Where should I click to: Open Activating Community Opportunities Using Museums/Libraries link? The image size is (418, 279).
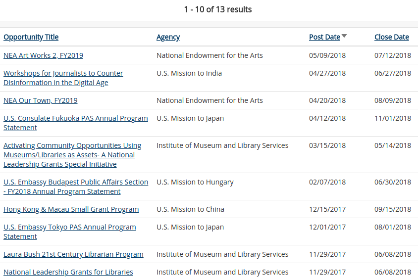[x=72, y=155]
